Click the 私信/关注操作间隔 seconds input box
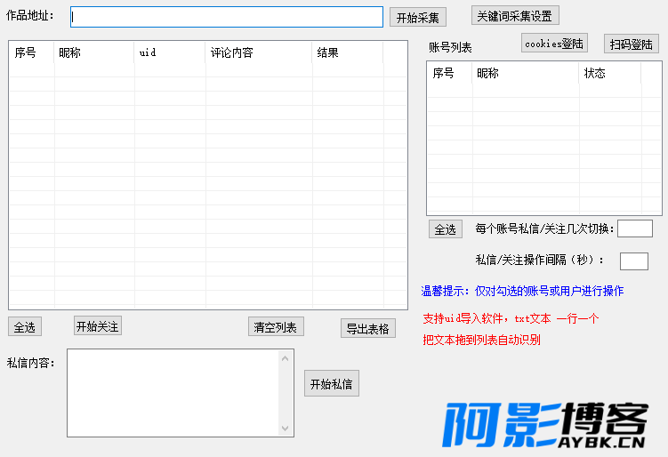This screenshot has width=668, height=457. coord(634,261)
